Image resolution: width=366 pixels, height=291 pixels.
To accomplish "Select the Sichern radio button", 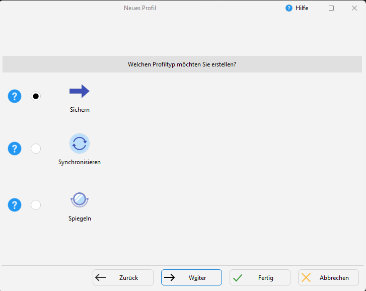I will [36, 96].
